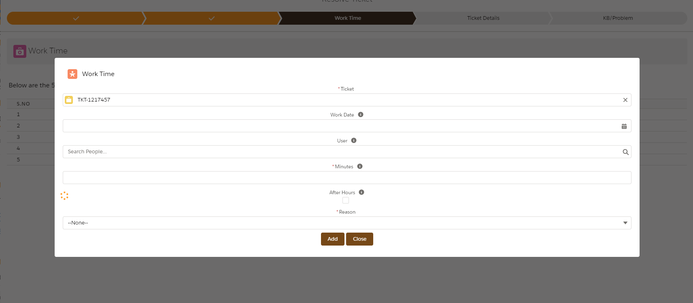Viewport: 693px width, 303px height.
Task: Click the Work Time modal header icon
Action: coord(72,74)
